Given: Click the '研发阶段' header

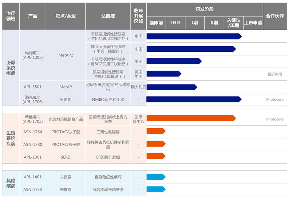Looking at the screenshot, I should coord(204,9).
